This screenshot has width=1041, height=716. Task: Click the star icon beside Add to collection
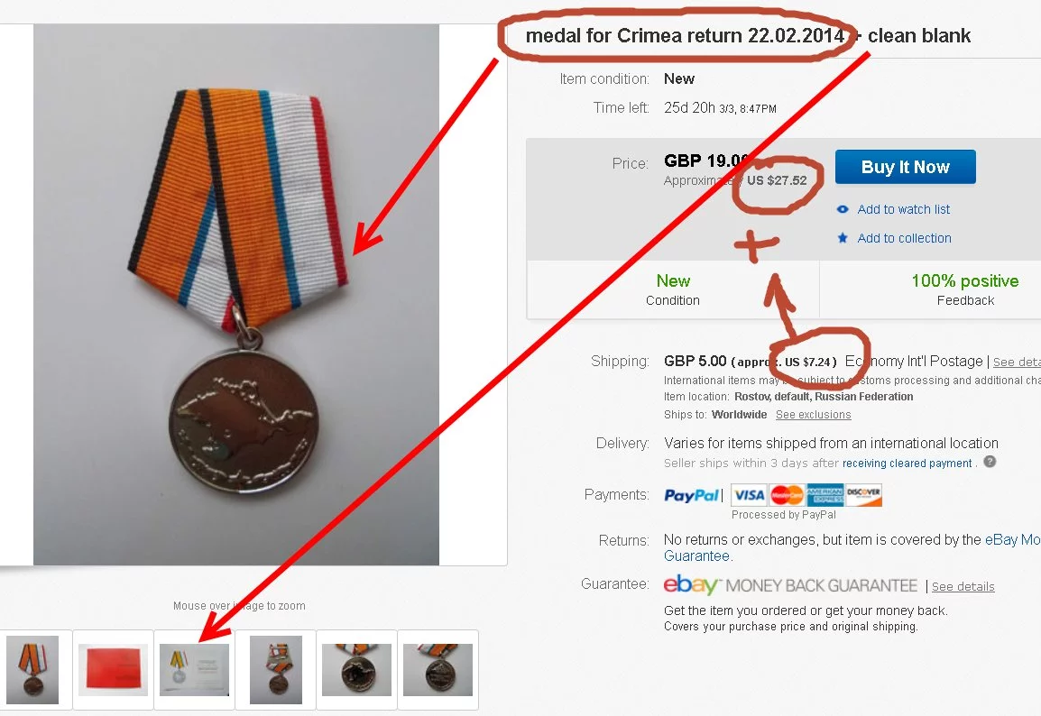tap(843, 237)
